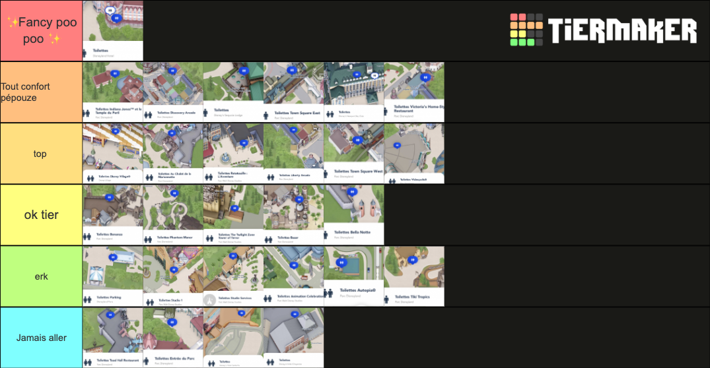The width and height of the screenshot is (710, 368).
Task: Open the Toilettes Toad Hall Restaurant card
Action: click(113, 338)
